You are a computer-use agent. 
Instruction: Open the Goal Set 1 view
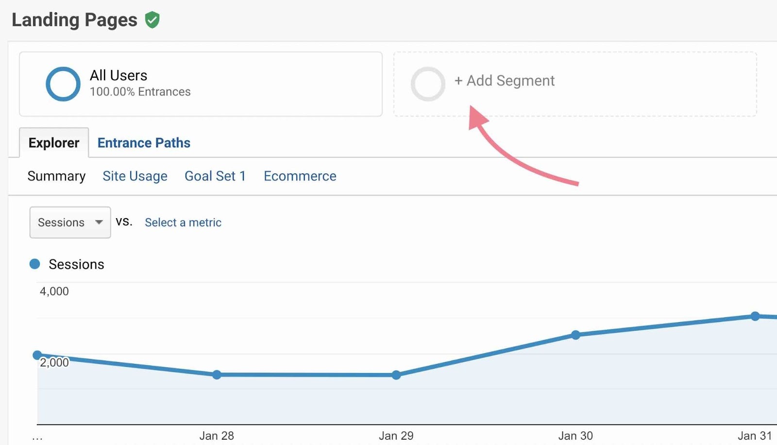click(215, 176)
